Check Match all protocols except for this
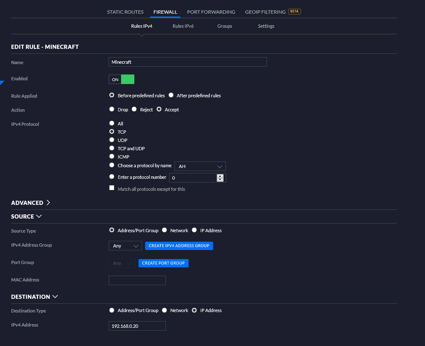Image resolution: width=425 pixels, height=346 pixels. tap(112, 188)
